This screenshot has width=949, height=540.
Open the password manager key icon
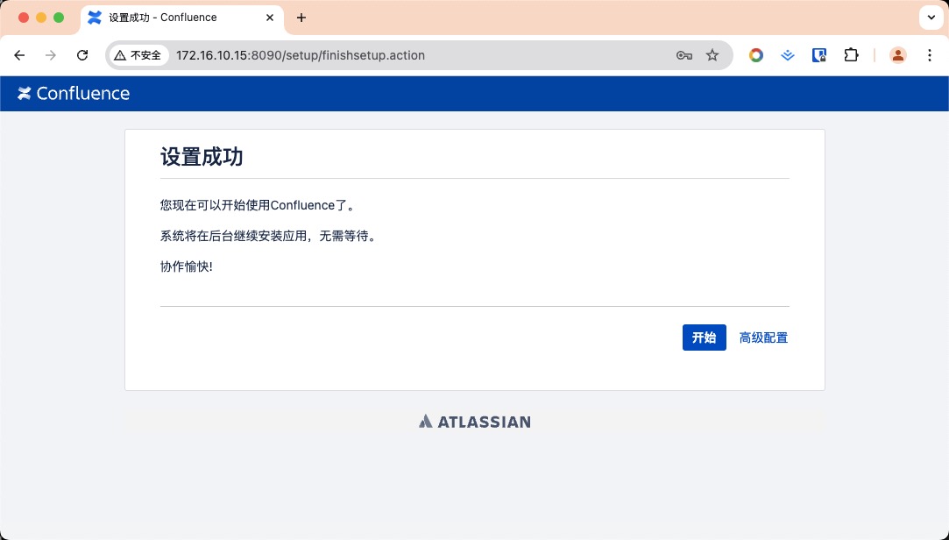[x=684, y=55]
